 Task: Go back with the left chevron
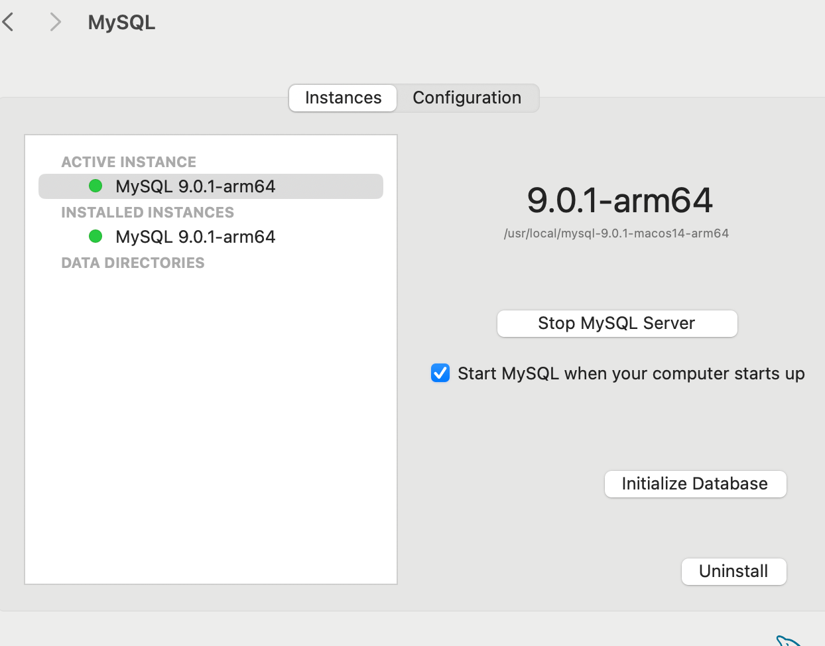click(x=8, y=22)
